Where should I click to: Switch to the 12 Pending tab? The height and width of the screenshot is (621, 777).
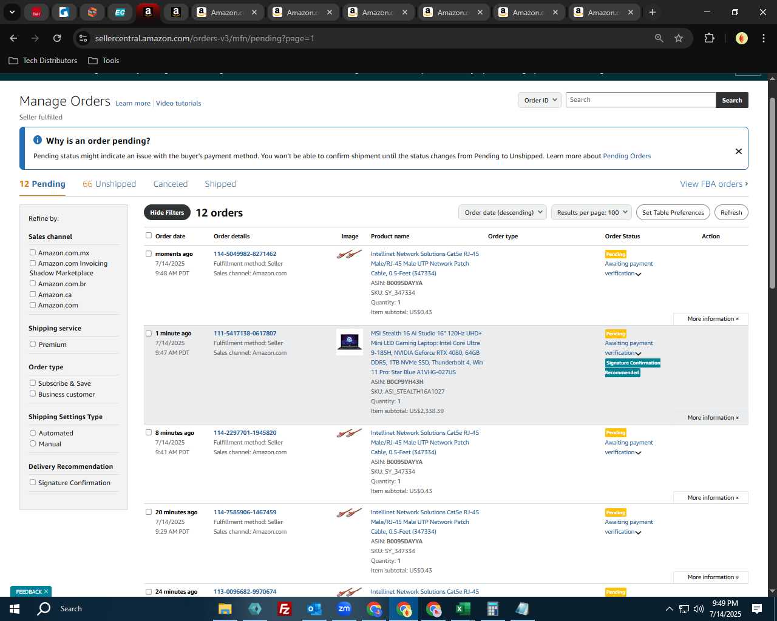point(42,184)
